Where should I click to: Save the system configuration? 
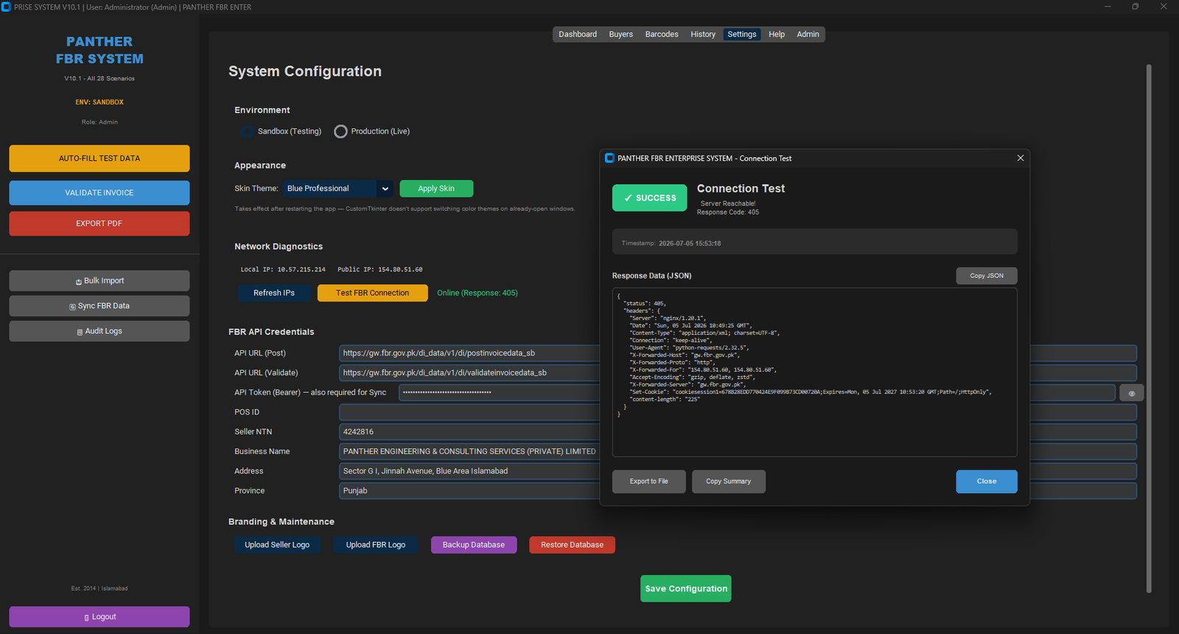[x=686, y=589]
